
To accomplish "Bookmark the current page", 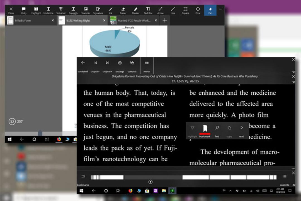I will (x=205, y=131).
